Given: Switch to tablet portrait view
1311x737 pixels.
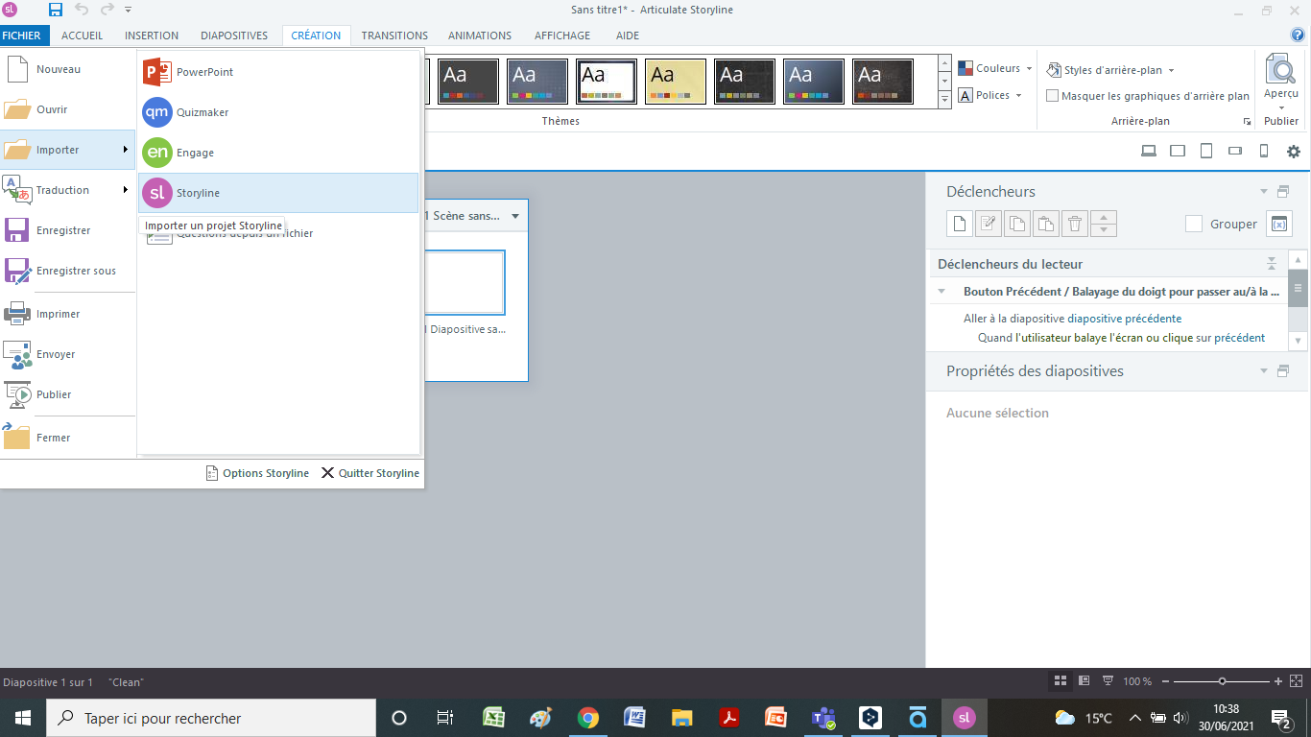Looking at the screenshot, I should click(x=1206, y=151).
